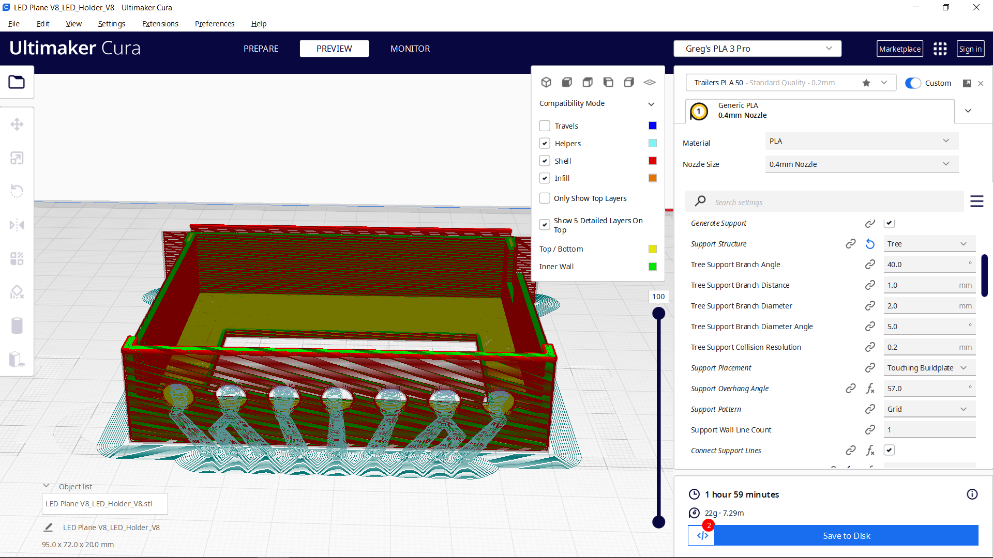The height and width of the screenshot is (558, 993).
Task: Click Save to Disk
Action: (846, 536)
